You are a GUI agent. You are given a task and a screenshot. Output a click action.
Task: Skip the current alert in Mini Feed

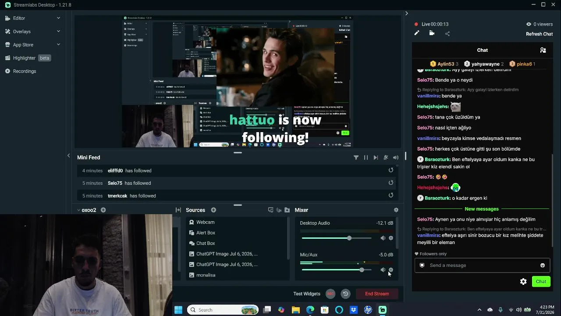[376, 158]
